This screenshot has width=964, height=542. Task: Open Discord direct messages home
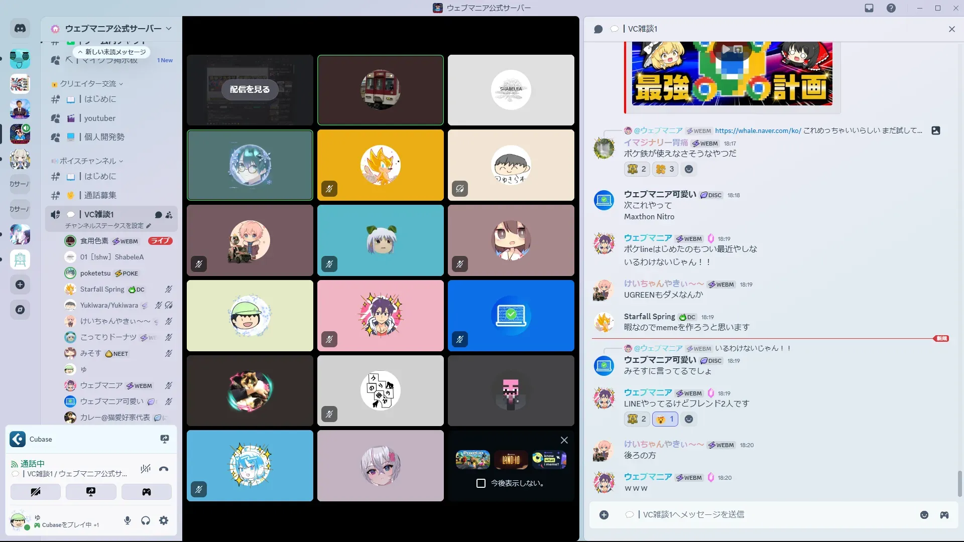(x=20, y=29)
